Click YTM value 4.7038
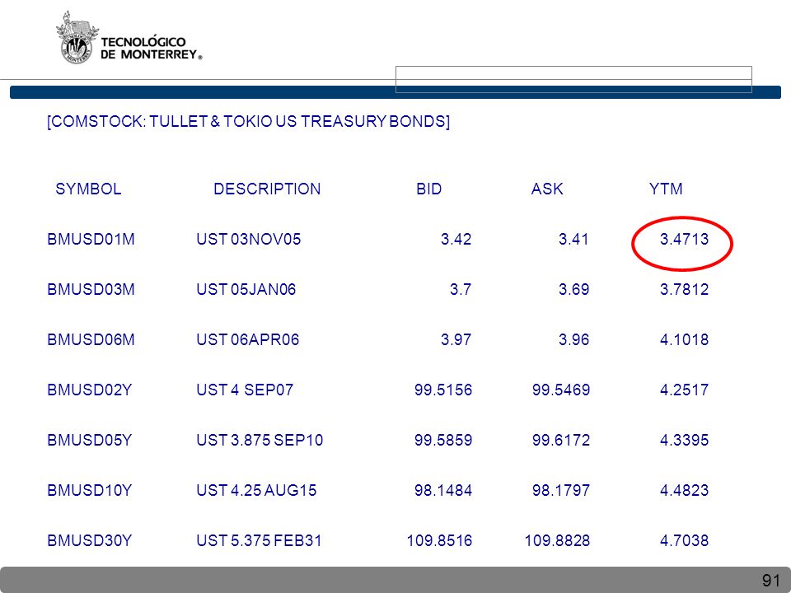 pyautogui.click(x=684, y=540)
